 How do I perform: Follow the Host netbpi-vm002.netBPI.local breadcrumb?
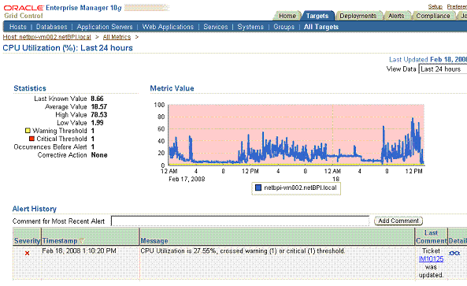[46, 37]
